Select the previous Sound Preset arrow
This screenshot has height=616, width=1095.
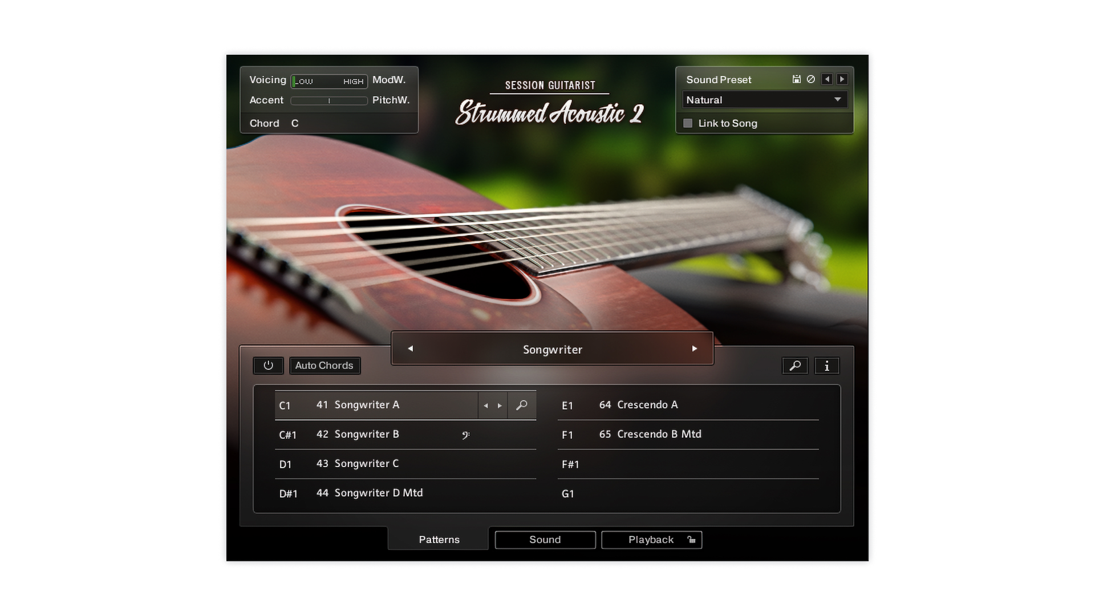[827, 79]
